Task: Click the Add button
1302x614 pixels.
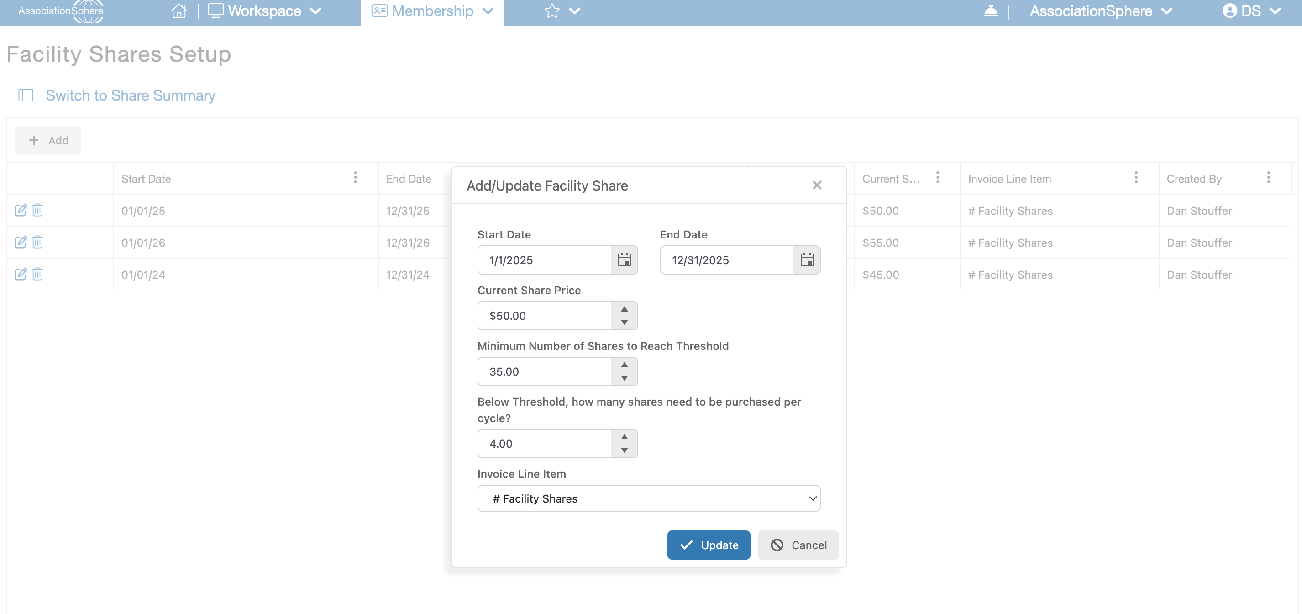Action: click(47, 140)
